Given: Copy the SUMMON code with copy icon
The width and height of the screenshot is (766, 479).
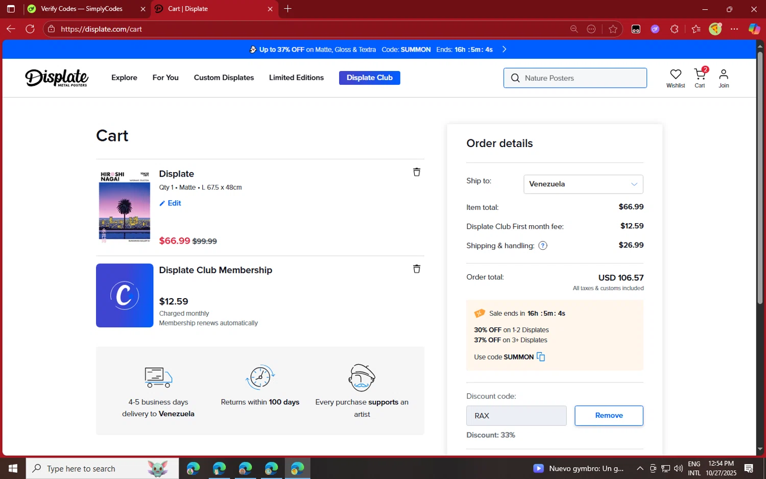Looking at the screenshot, I should pyautogui.click(x=541, y=357).
